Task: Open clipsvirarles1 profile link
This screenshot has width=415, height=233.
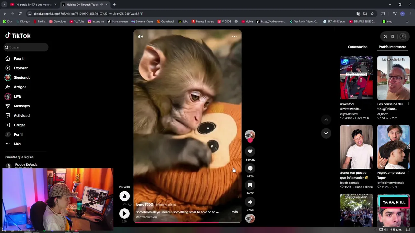Action: [349, 114]
